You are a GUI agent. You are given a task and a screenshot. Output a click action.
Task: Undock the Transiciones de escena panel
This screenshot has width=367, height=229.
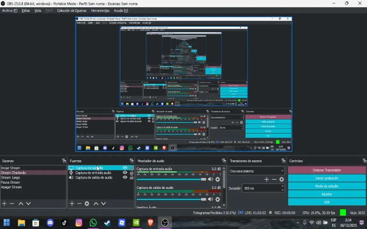(x=283, y=161)
